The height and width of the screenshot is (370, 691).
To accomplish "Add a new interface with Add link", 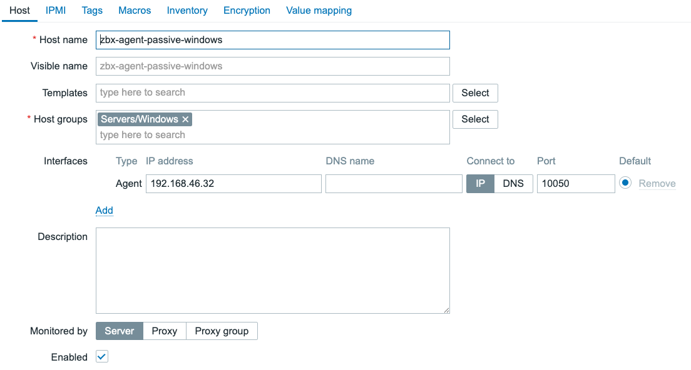I will pyautogui.click(x=104, y=210).
